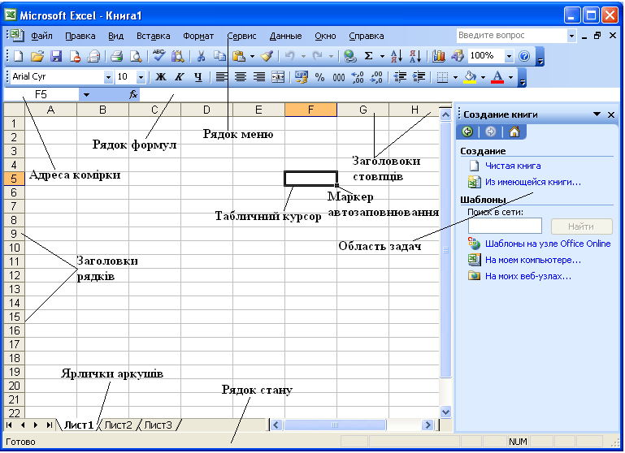Cut selection with the scissors icon
Image resolution: width=625 pixels, height=453 pixels.
pyautogui.click(x=201, y=56)
